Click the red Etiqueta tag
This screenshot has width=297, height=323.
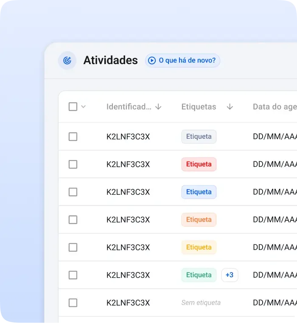coord(199,164)
